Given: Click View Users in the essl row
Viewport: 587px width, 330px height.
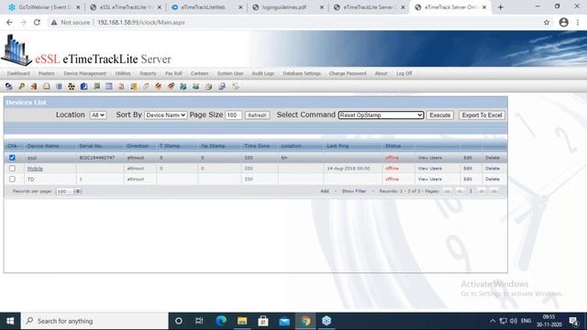Looking at the screenshot, I should (430, 158).
